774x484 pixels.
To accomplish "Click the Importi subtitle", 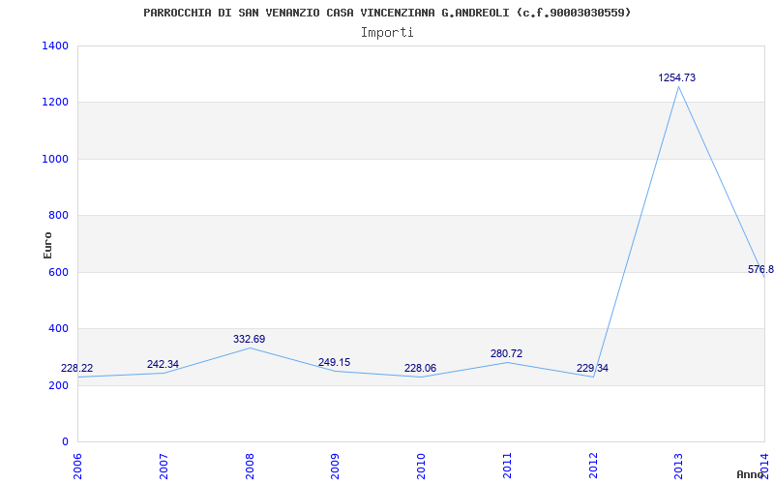I will tap(387, 32).
